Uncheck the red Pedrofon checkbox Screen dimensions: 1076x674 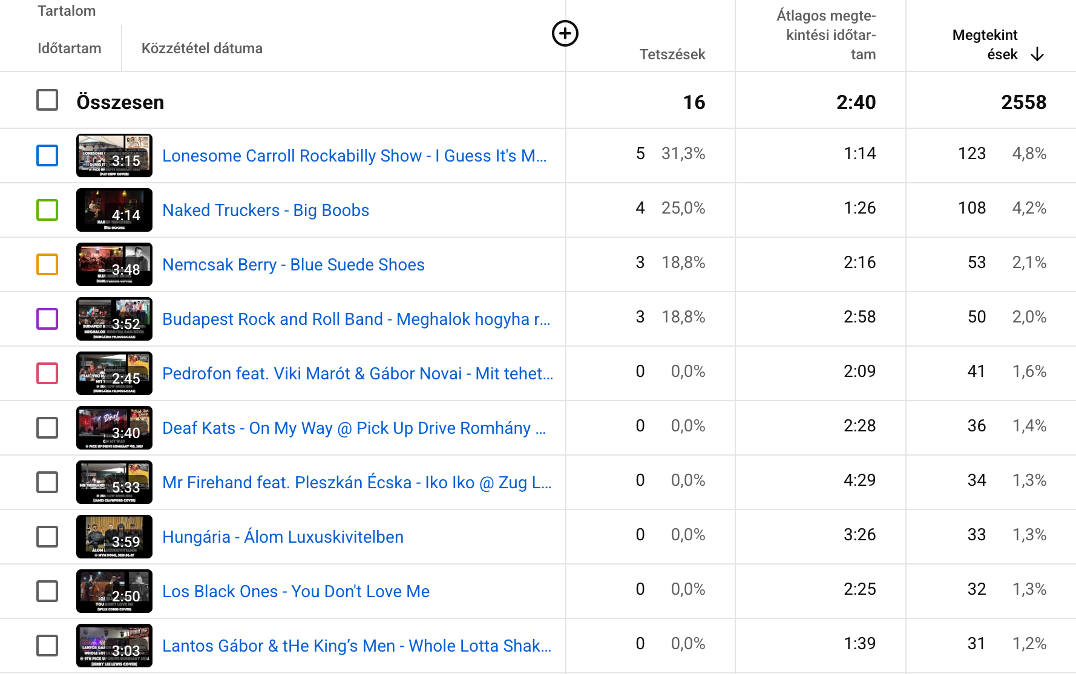[x=47, y=373]
